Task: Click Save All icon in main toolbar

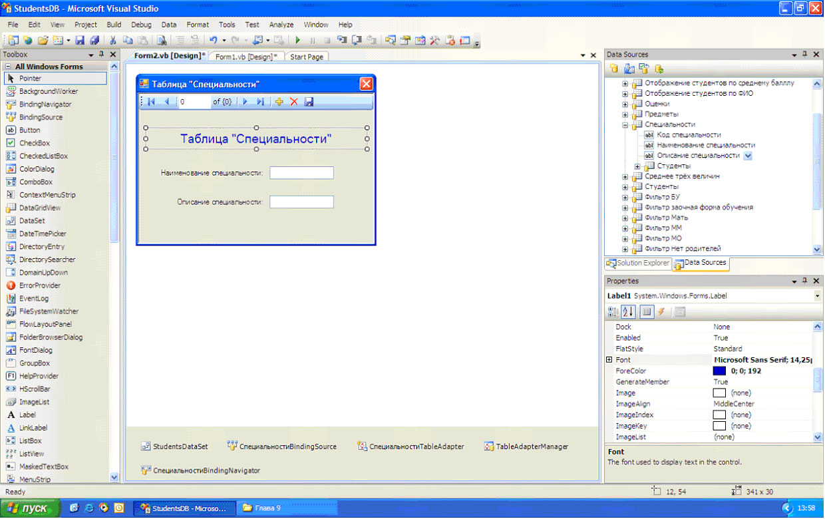Action: coord(94,41)
